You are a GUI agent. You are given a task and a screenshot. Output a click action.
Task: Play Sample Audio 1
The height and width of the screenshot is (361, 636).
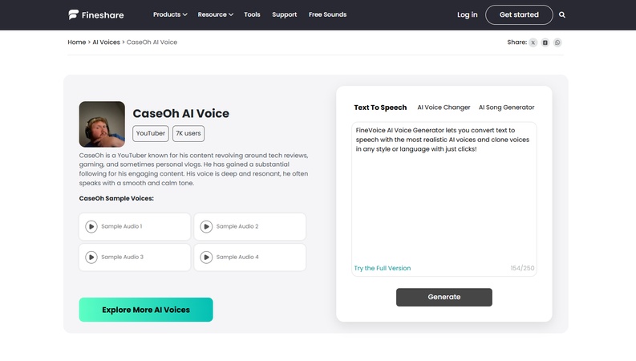(x=91, y=226)
